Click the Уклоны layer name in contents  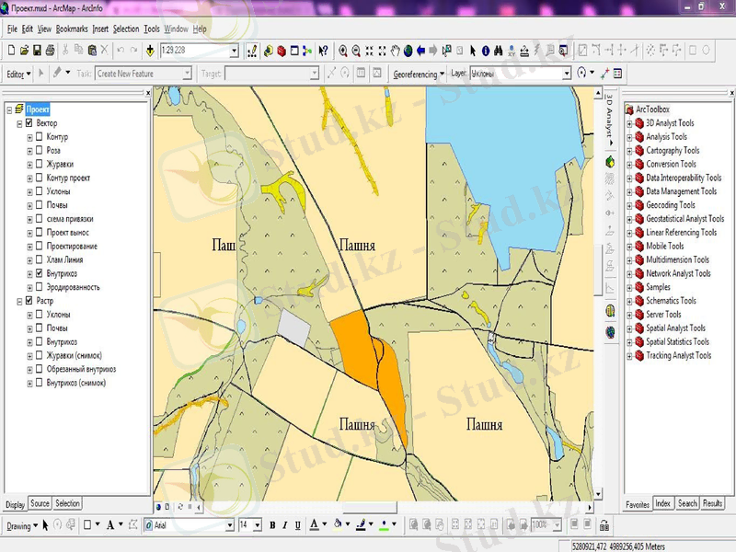[59, 191]
